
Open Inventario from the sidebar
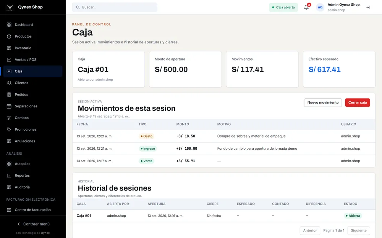pyautogui.click(x=33, y=48)
